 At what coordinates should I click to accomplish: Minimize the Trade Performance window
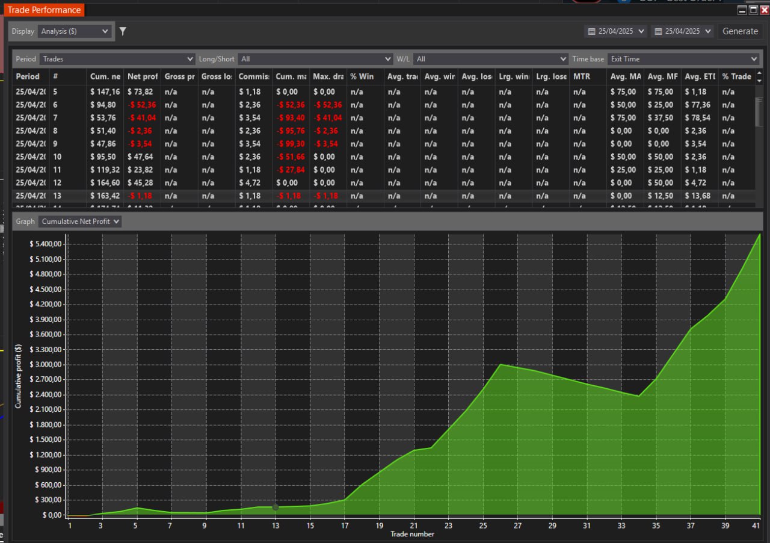[x=742, y=10]
